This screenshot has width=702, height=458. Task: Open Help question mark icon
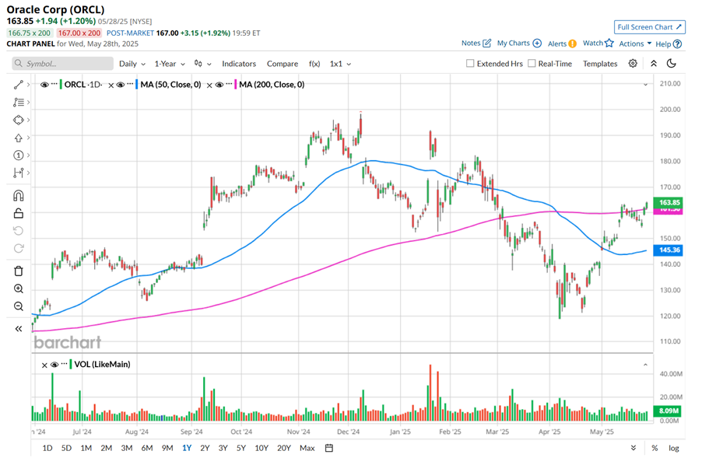pyautogui.click(x=678, y=44)
